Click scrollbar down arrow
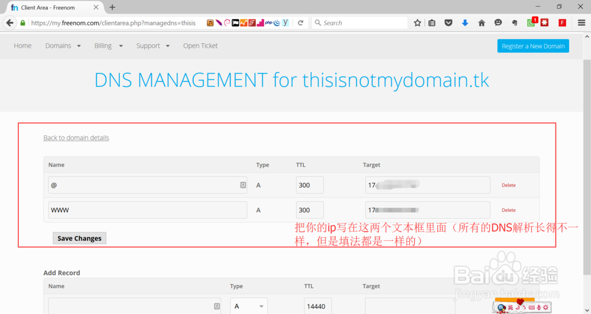The height and width of the screenshot is (314, 591). (x=587, y=310)
